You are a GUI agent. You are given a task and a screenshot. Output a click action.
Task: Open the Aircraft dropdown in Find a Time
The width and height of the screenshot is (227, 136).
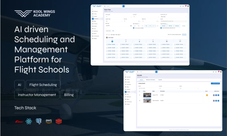click(x=173, y=21)
